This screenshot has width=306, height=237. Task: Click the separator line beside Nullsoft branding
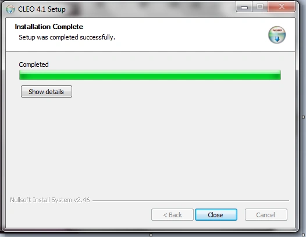[191, 200]
